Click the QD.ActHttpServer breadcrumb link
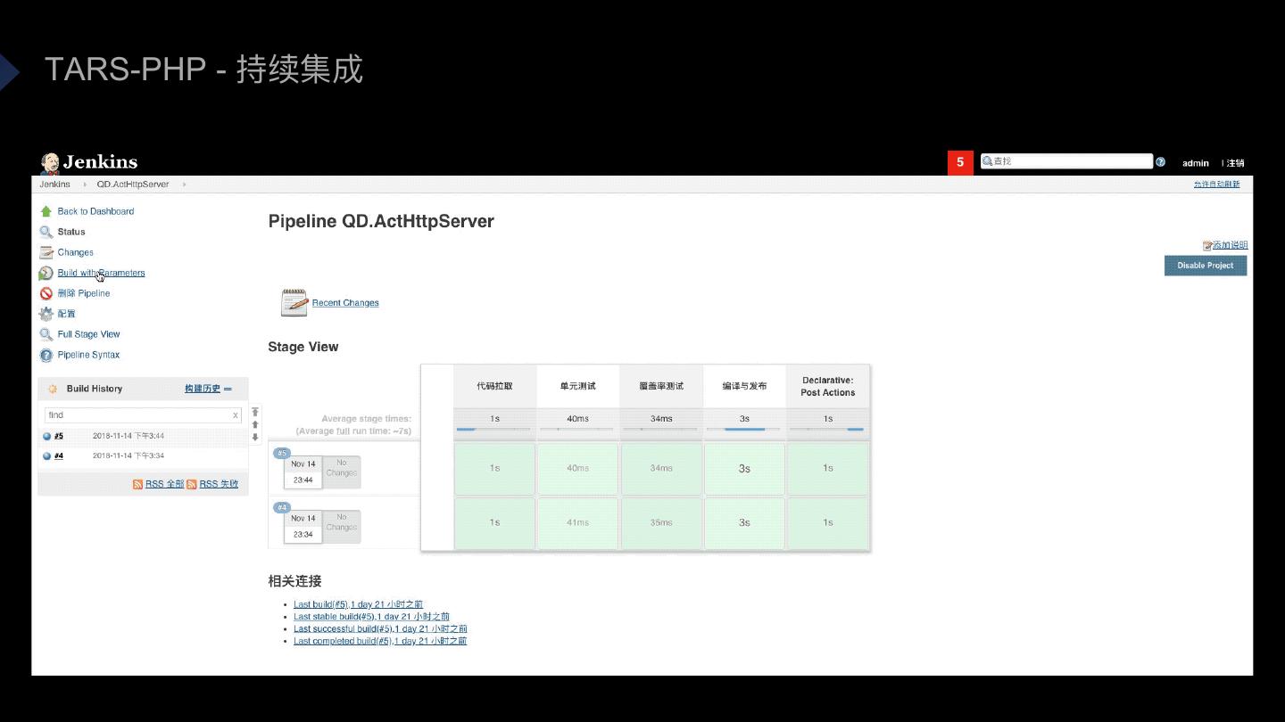Image resolution: width=1285 pixels, height=722 pixels. [x=133, y=185]
